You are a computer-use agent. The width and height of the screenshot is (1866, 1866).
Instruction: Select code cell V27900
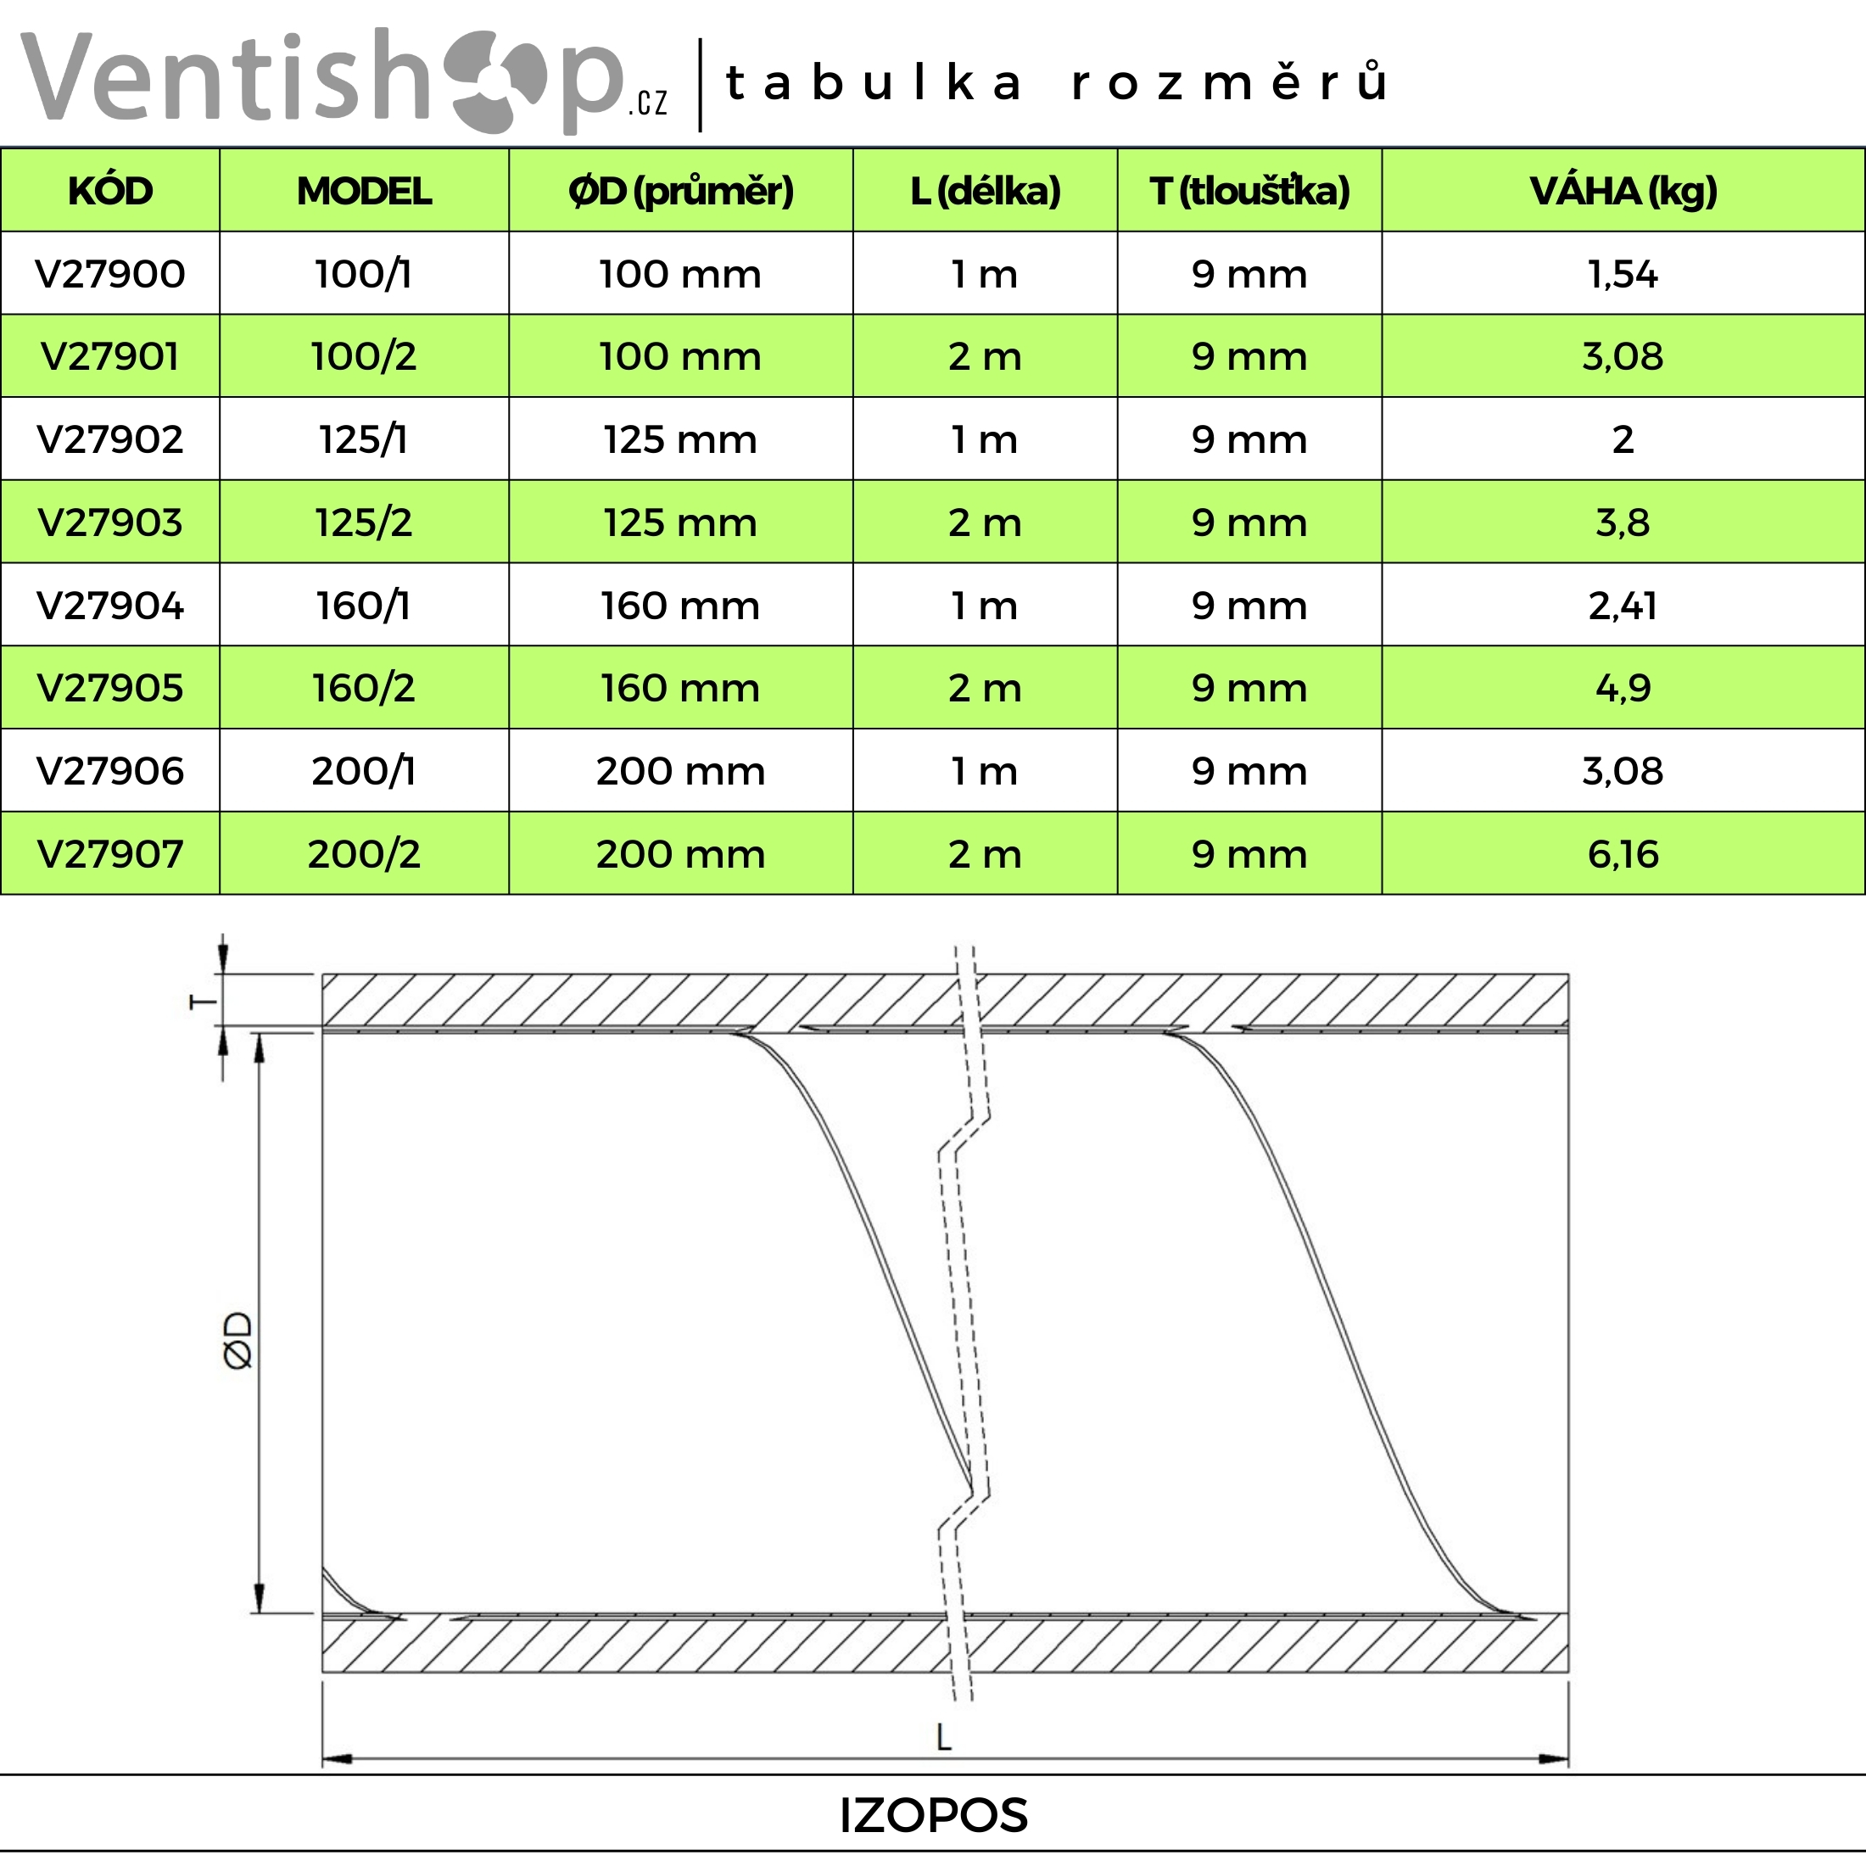pos(110,274)
